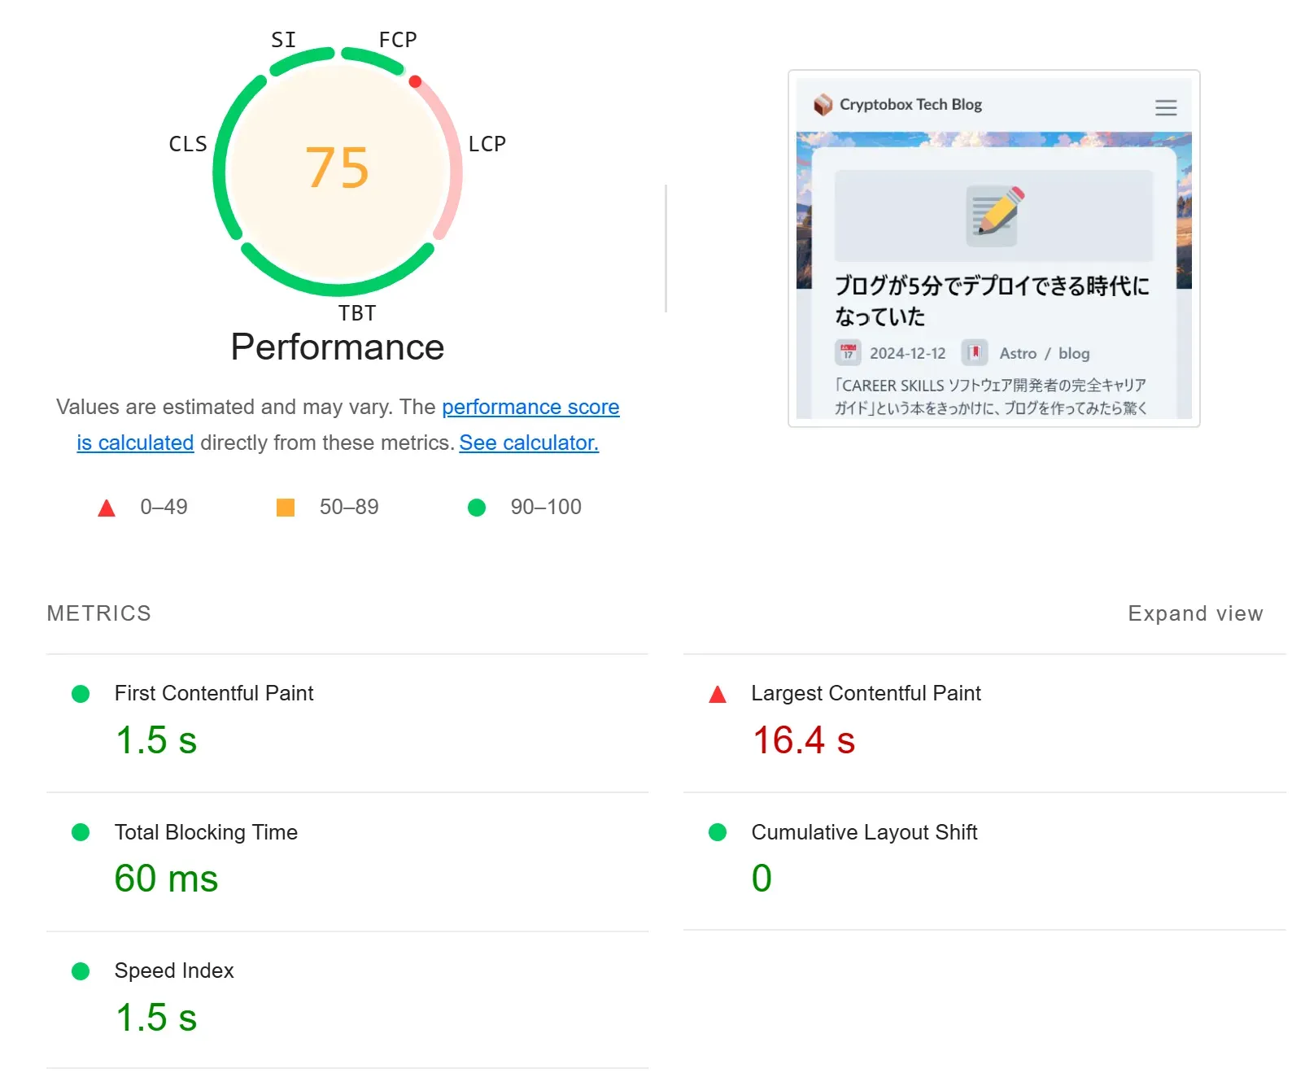Image resolution: width=1305 pixels, height=1086 pixels.
Task: Click the red LCP marker dot on gauge
Action: pyautogui.click(x=415, y=81)
